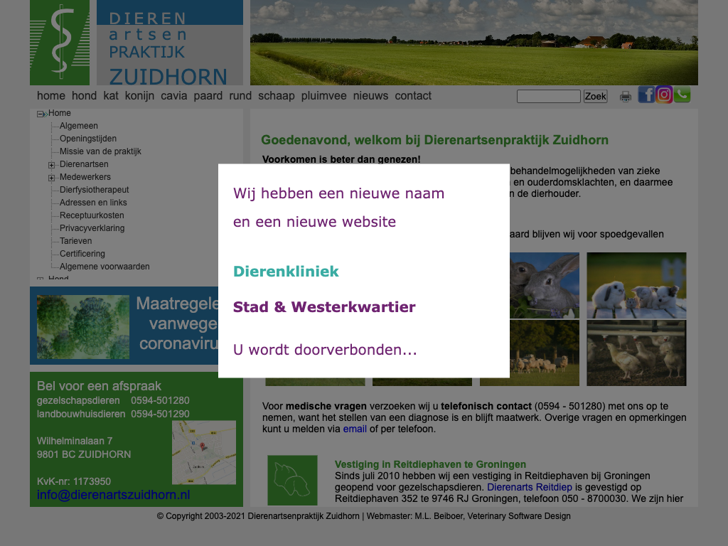Open the 'schaap' menu item
Viewport: 728px width, 546px height.
(x=277, y=96)
